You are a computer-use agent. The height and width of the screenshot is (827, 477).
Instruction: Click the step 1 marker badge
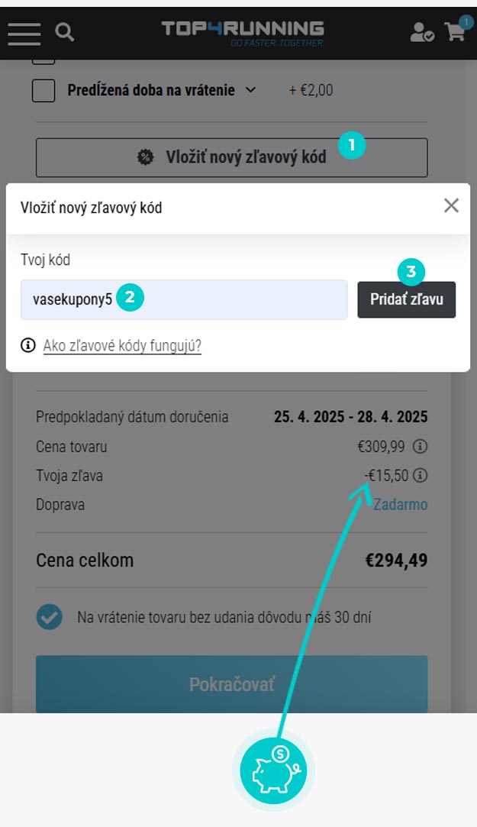(352, 144)
